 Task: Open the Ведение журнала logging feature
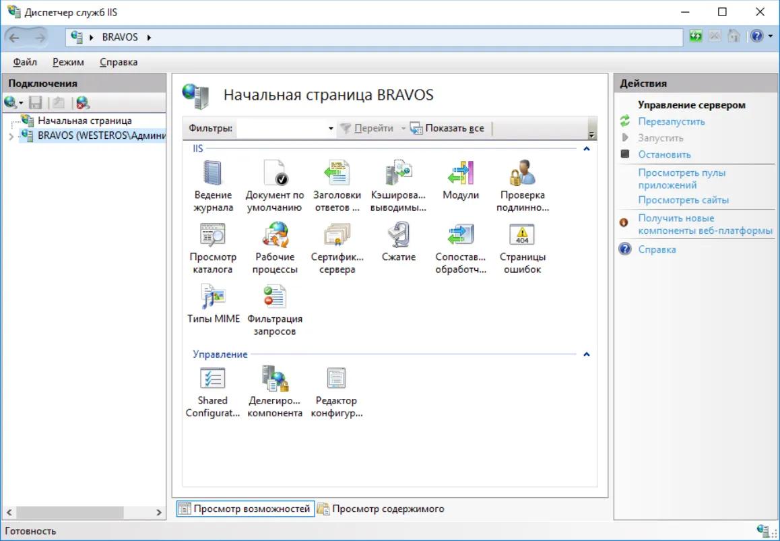click(213, 186)
